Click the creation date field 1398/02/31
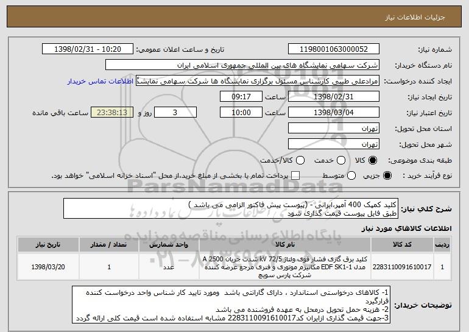469x332 pixels. [334, 97]
